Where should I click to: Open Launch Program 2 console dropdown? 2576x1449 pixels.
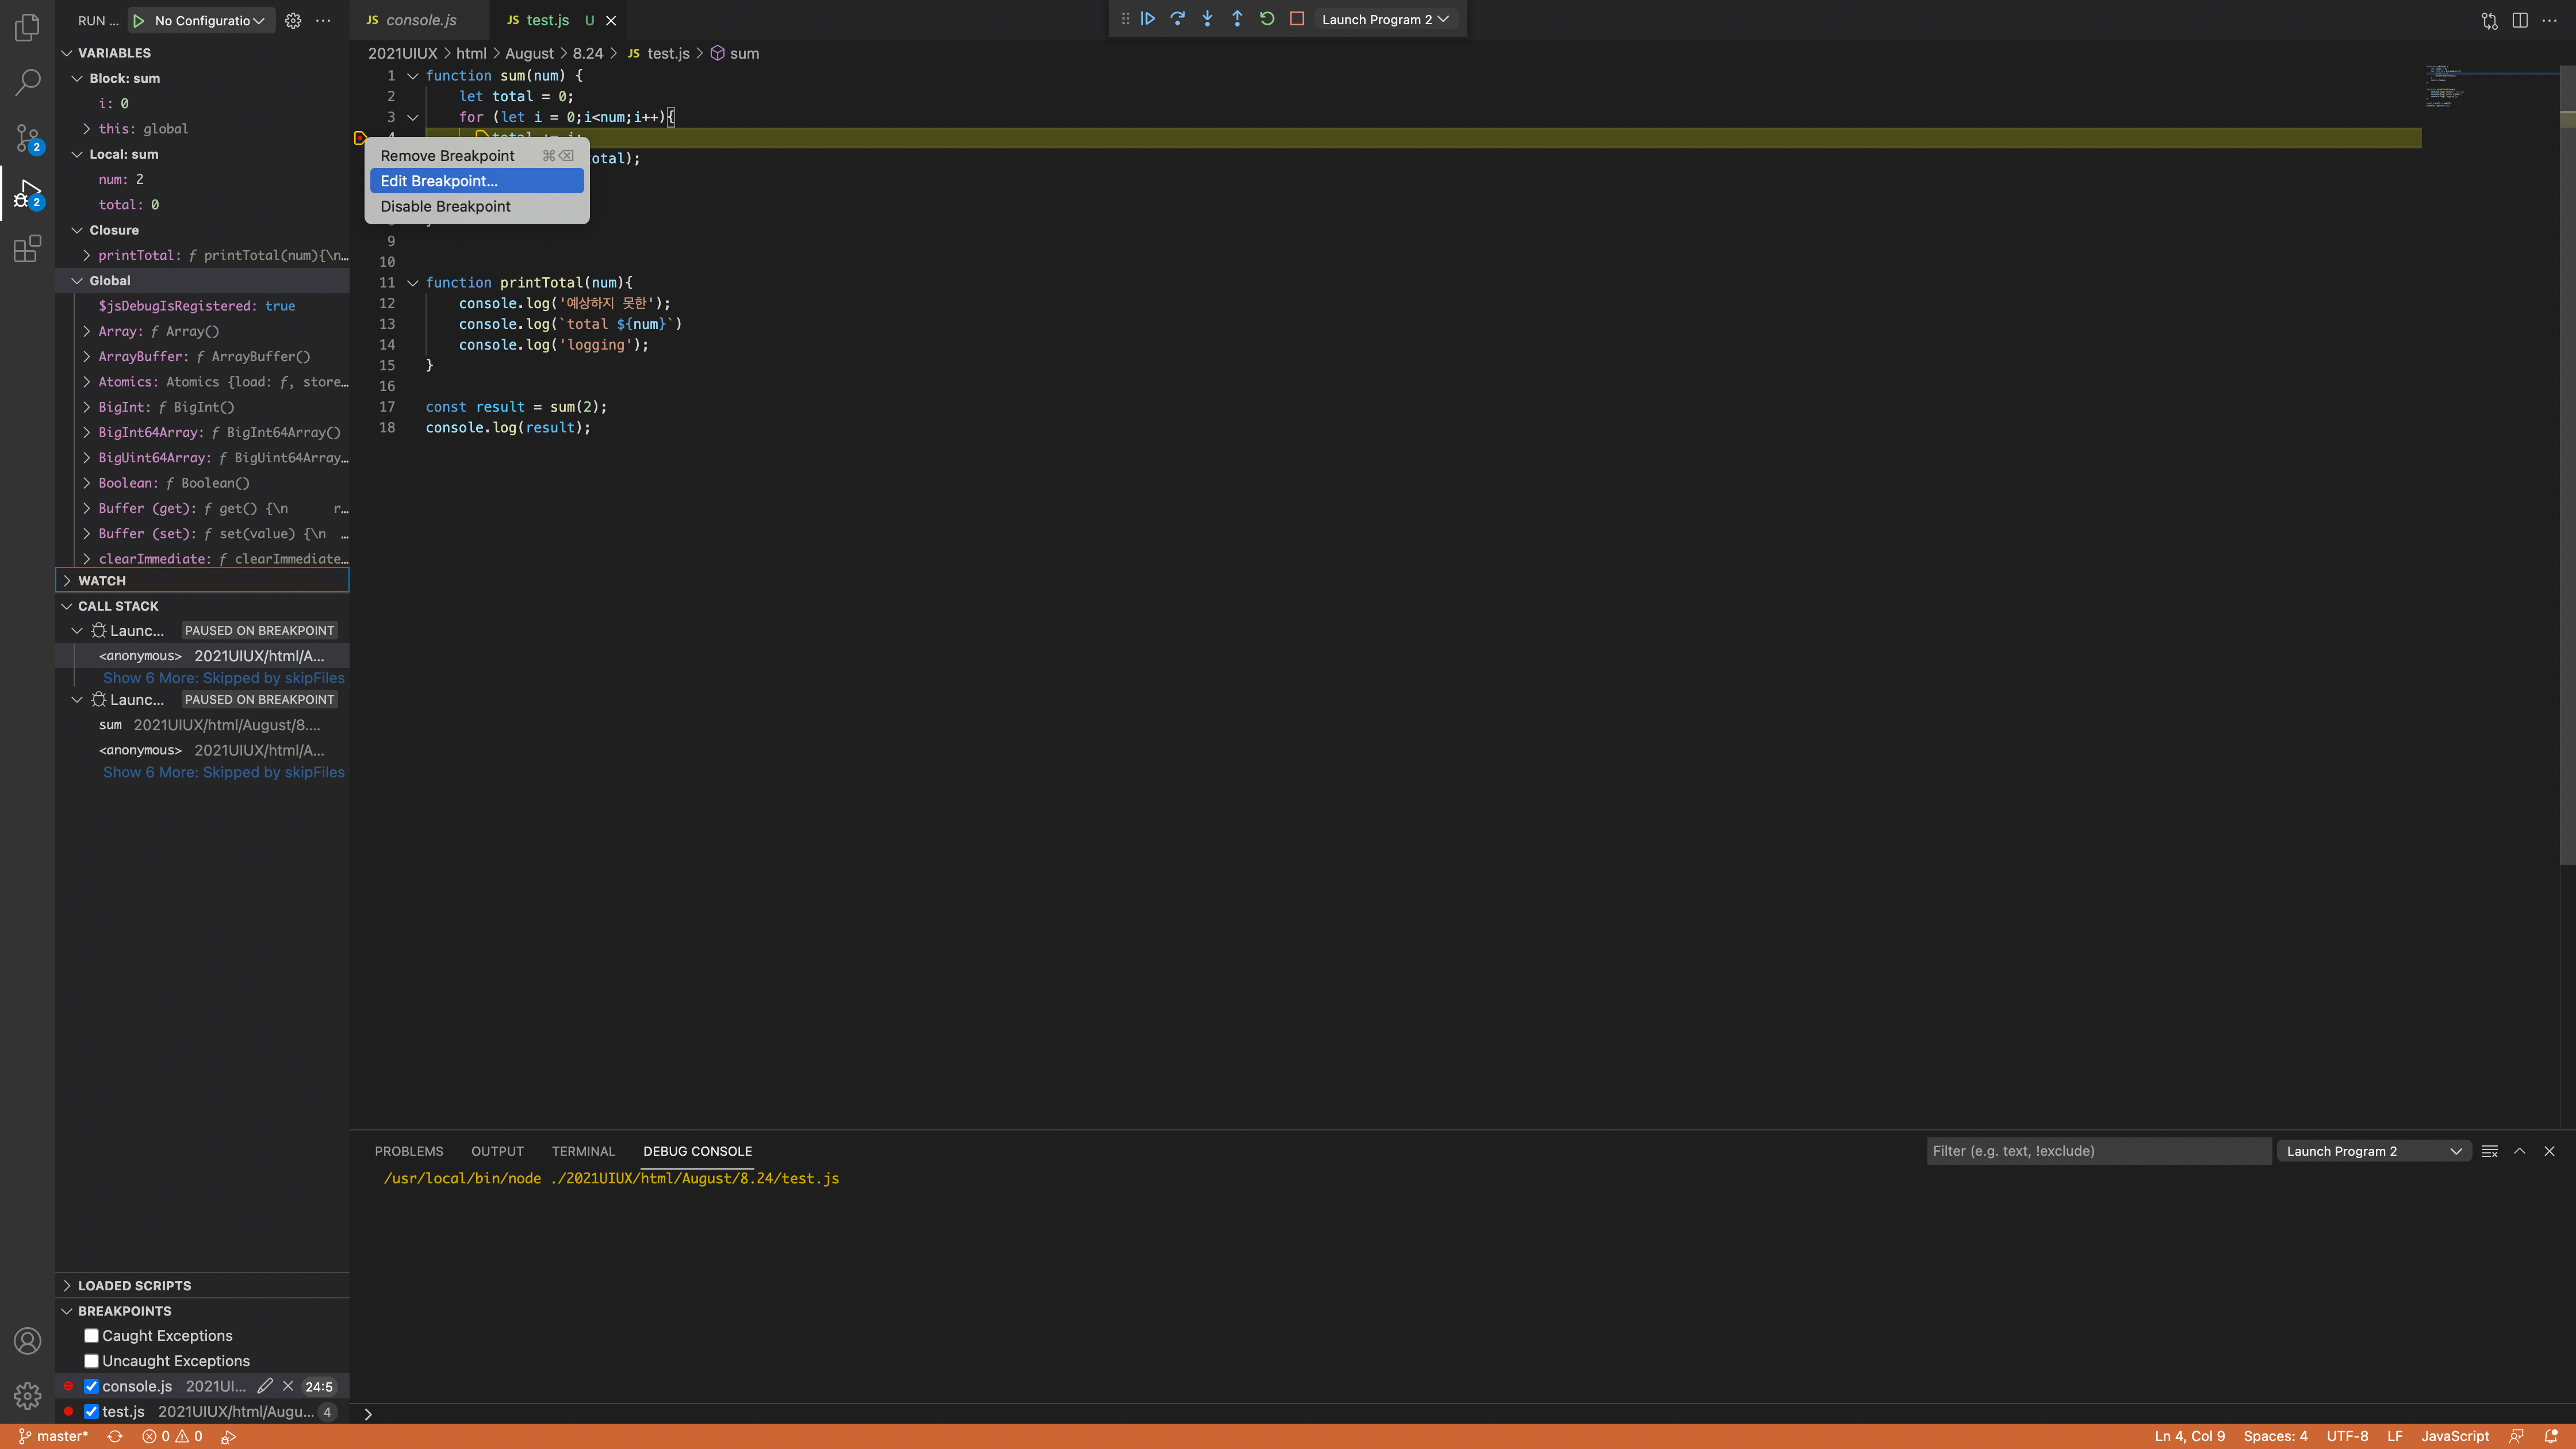(x=2373, y=1151)
